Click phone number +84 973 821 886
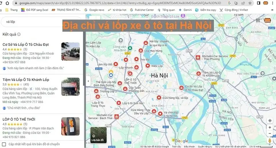This screenshot has width=276, height=148. tap(14, 137)
